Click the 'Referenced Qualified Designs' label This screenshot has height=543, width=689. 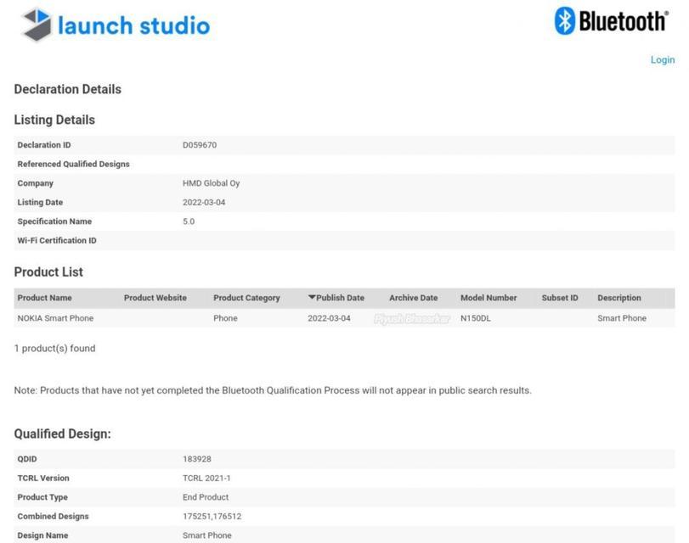coord(73,165)
